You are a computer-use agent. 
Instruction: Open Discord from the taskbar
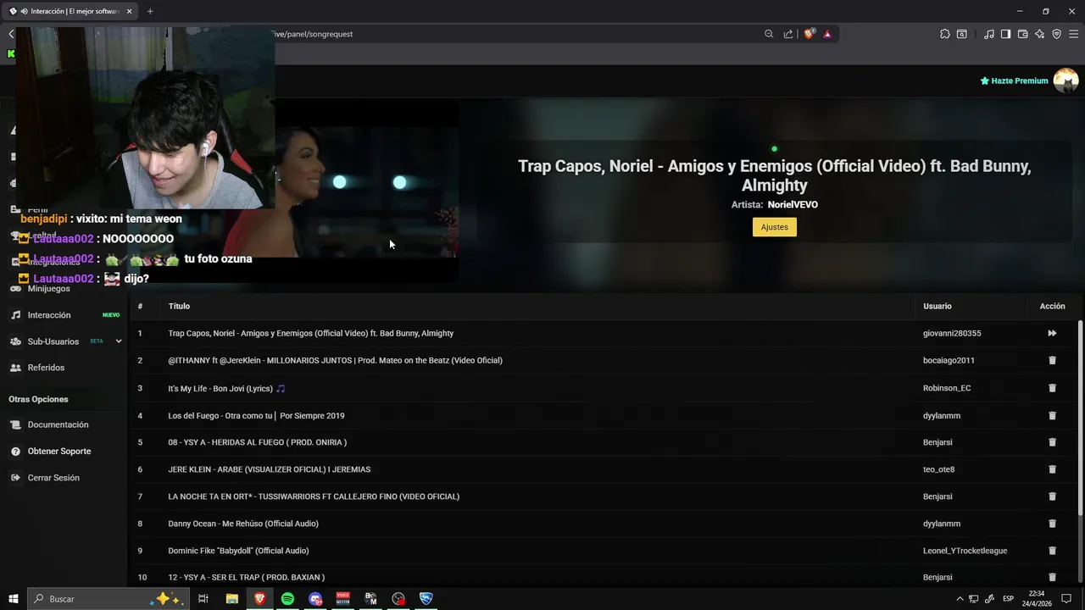(315, 599)
